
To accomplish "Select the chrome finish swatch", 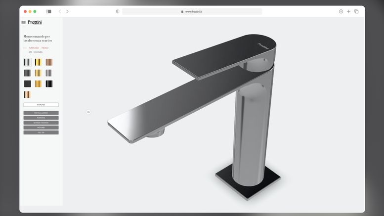I will 28,62.
